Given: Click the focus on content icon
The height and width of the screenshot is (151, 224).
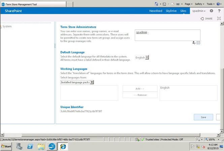Looking at the screenshot, I should 219,18.
